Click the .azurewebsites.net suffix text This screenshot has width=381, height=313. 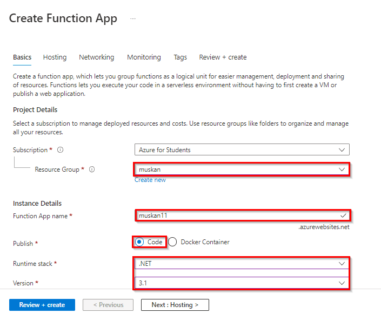(x=324, y=227)
